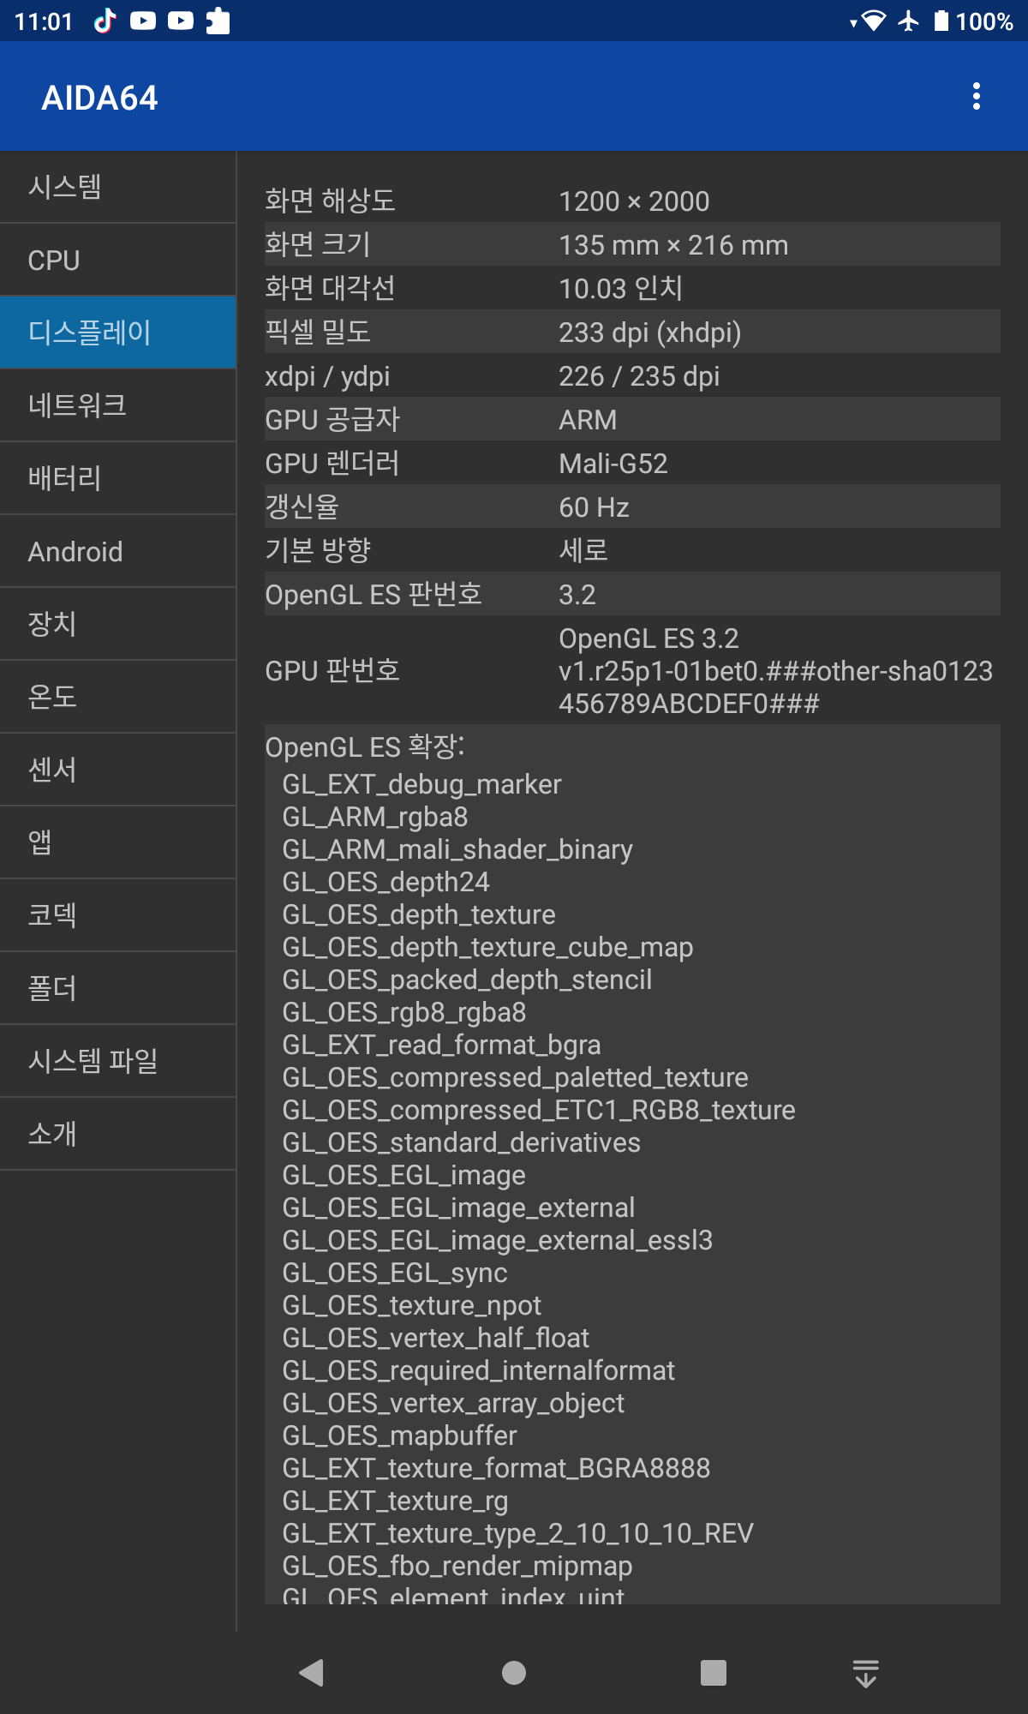Select the GPU 렌더러 value Mali-G52
This screenshot has height=1714, width=1028.
coord(613,464)
